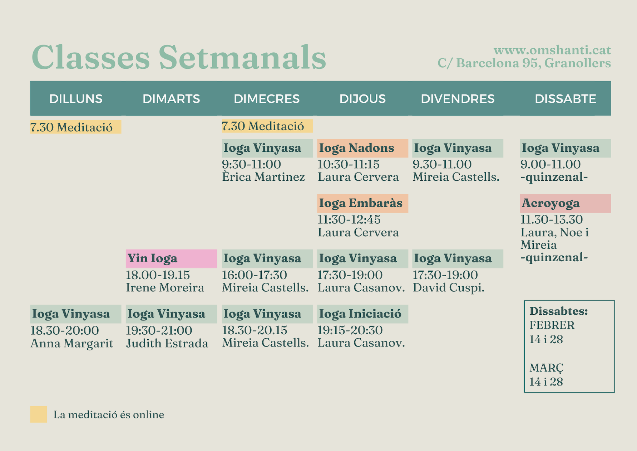Select the DIVENDRES column header
637x451 pixels.
pyautogui.click(x=458, y=99)
